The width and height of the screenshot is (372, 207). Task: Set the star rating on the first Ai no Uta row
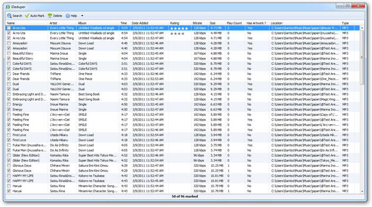click(x=179, y=28)
